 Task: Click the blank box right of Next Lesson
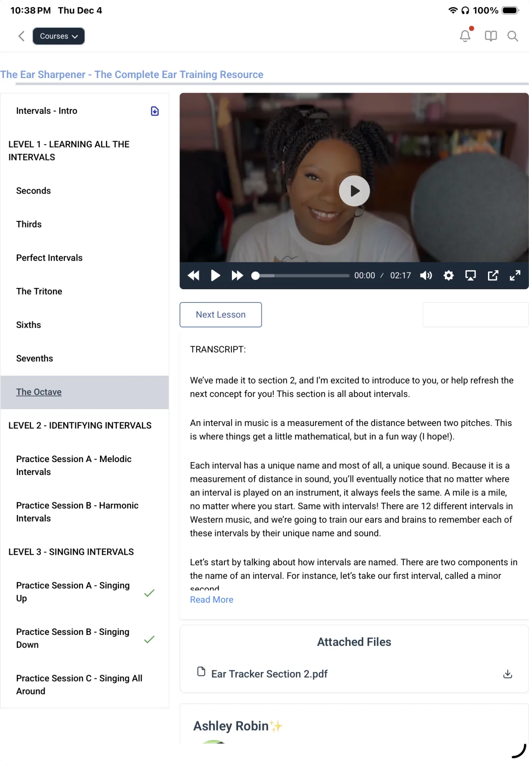pos(476,315)
